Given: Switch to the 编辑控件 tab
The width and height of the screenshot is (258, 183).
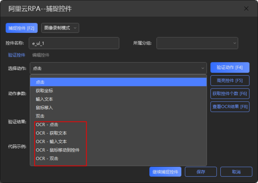Looking at the screenshot, I should coord(40,55).
